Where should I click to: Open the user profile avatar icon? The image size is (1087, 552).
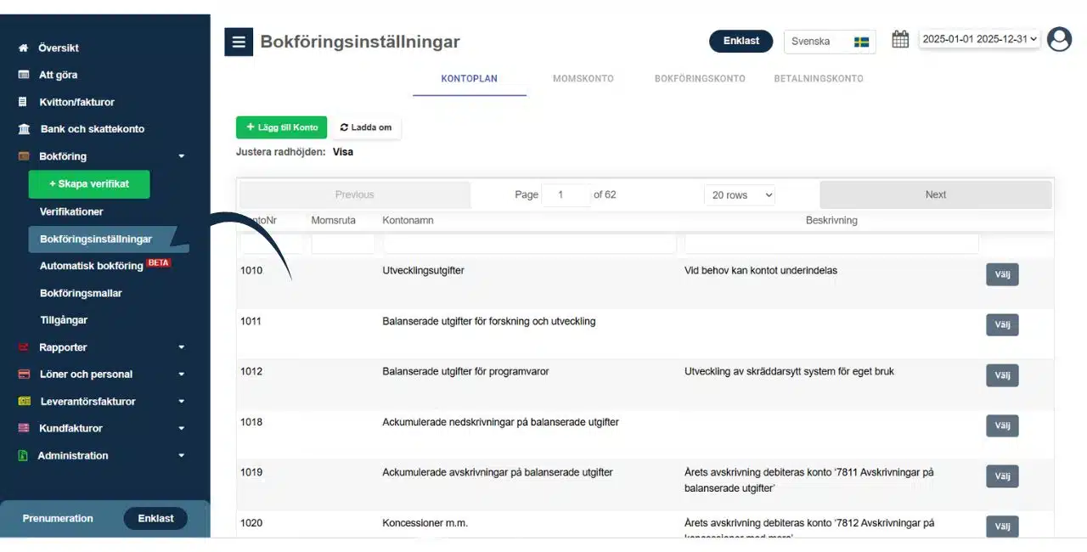[1059, 39]
